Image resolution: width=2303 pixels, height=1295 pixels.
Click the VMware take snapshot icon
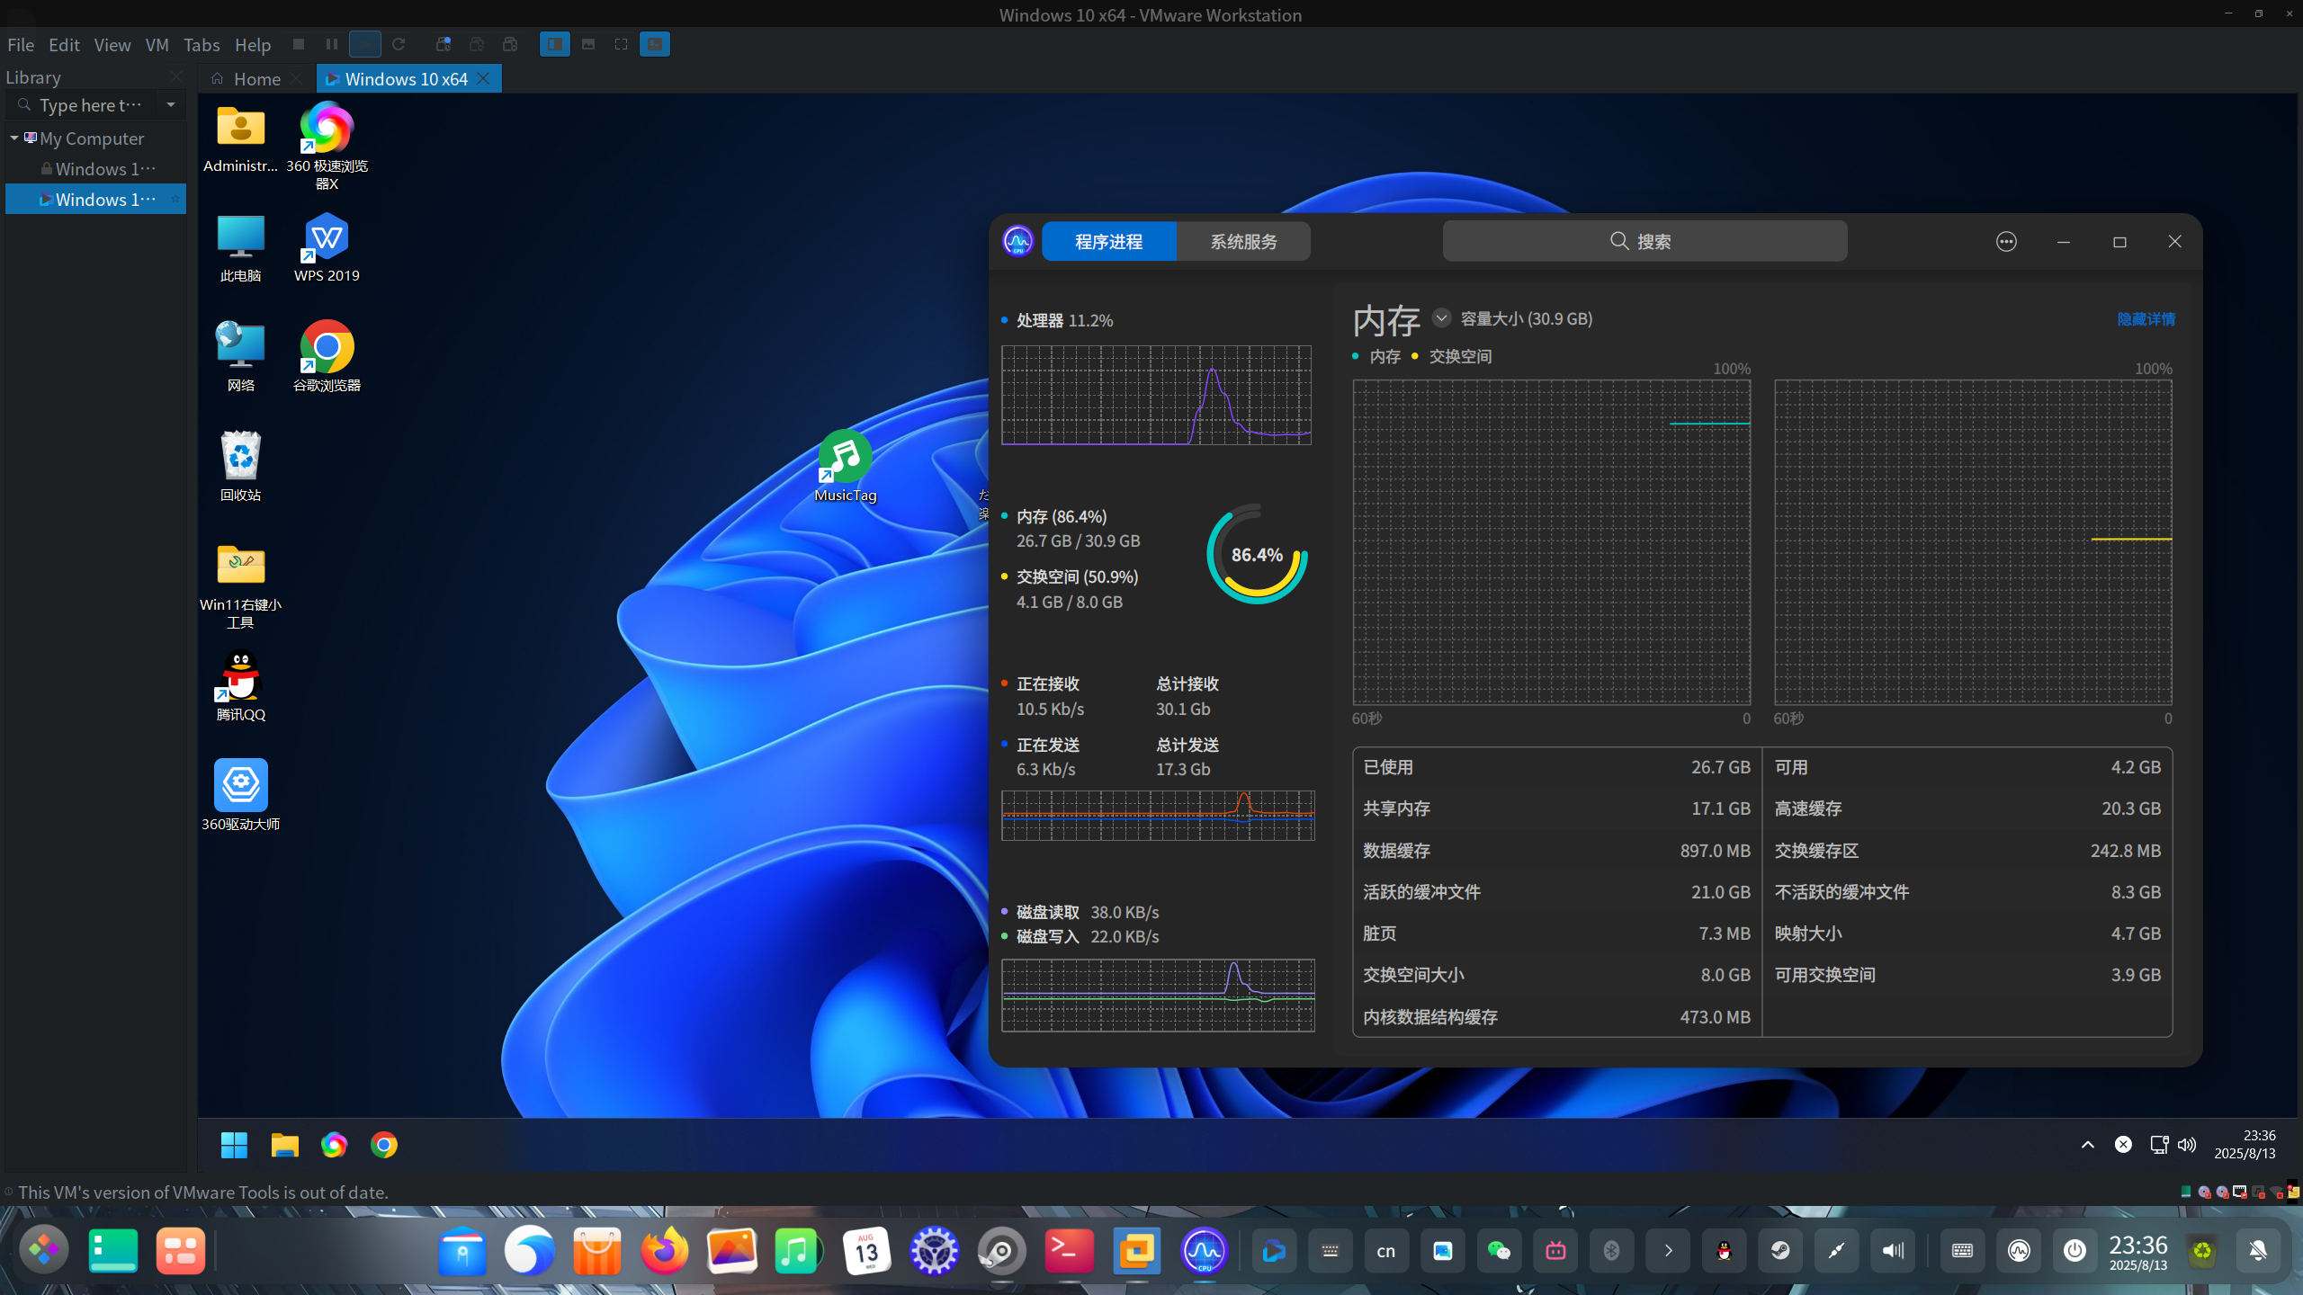coord(443,44)
